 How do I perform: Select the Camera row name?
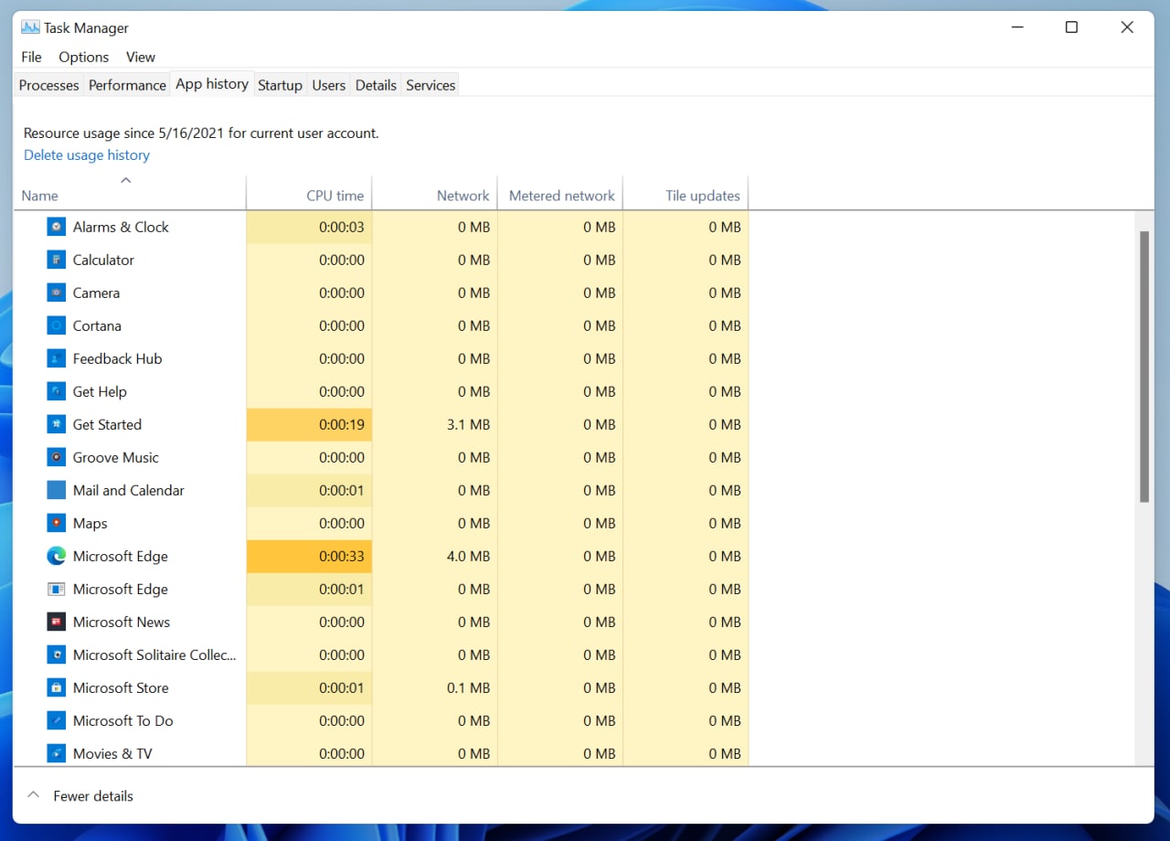[x=96, y=293]
